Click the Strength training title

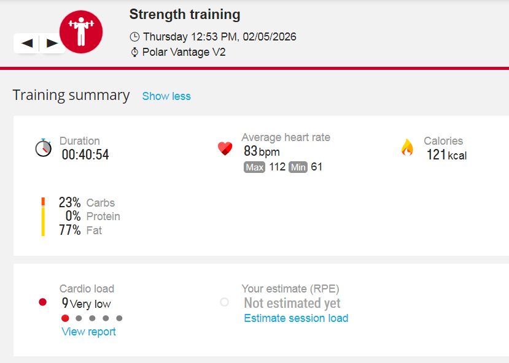[x=185, y=14]
